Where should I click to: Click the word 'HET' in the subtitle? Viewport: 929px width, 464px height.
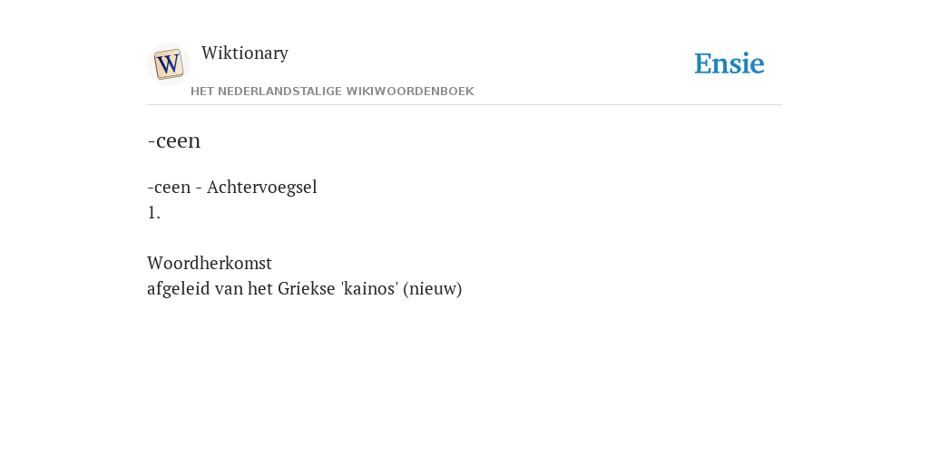point(202,92)
